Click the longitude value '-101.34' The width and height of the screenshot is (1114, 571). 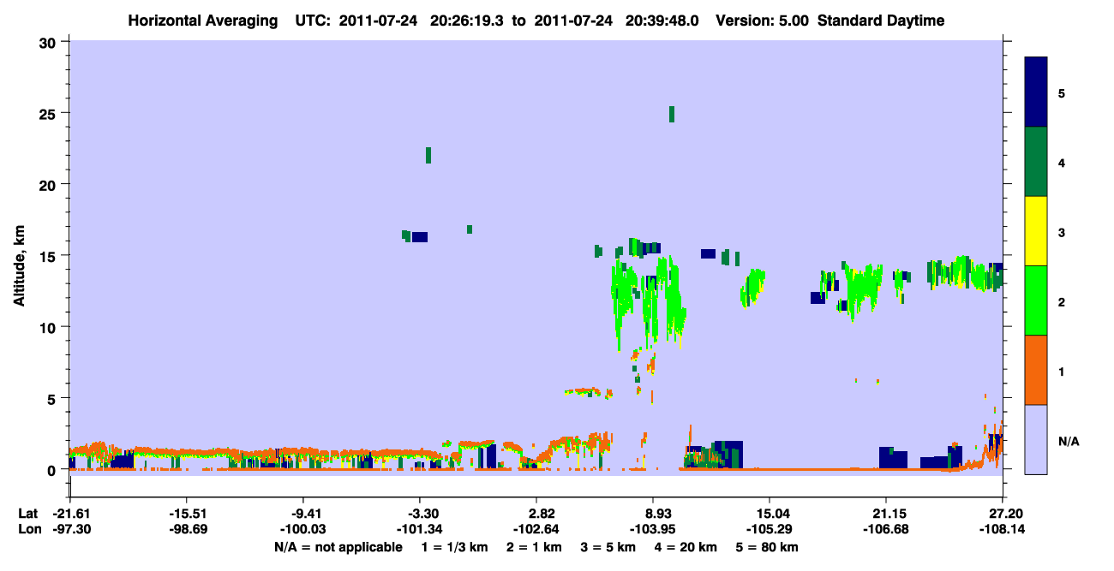[419, 529]
